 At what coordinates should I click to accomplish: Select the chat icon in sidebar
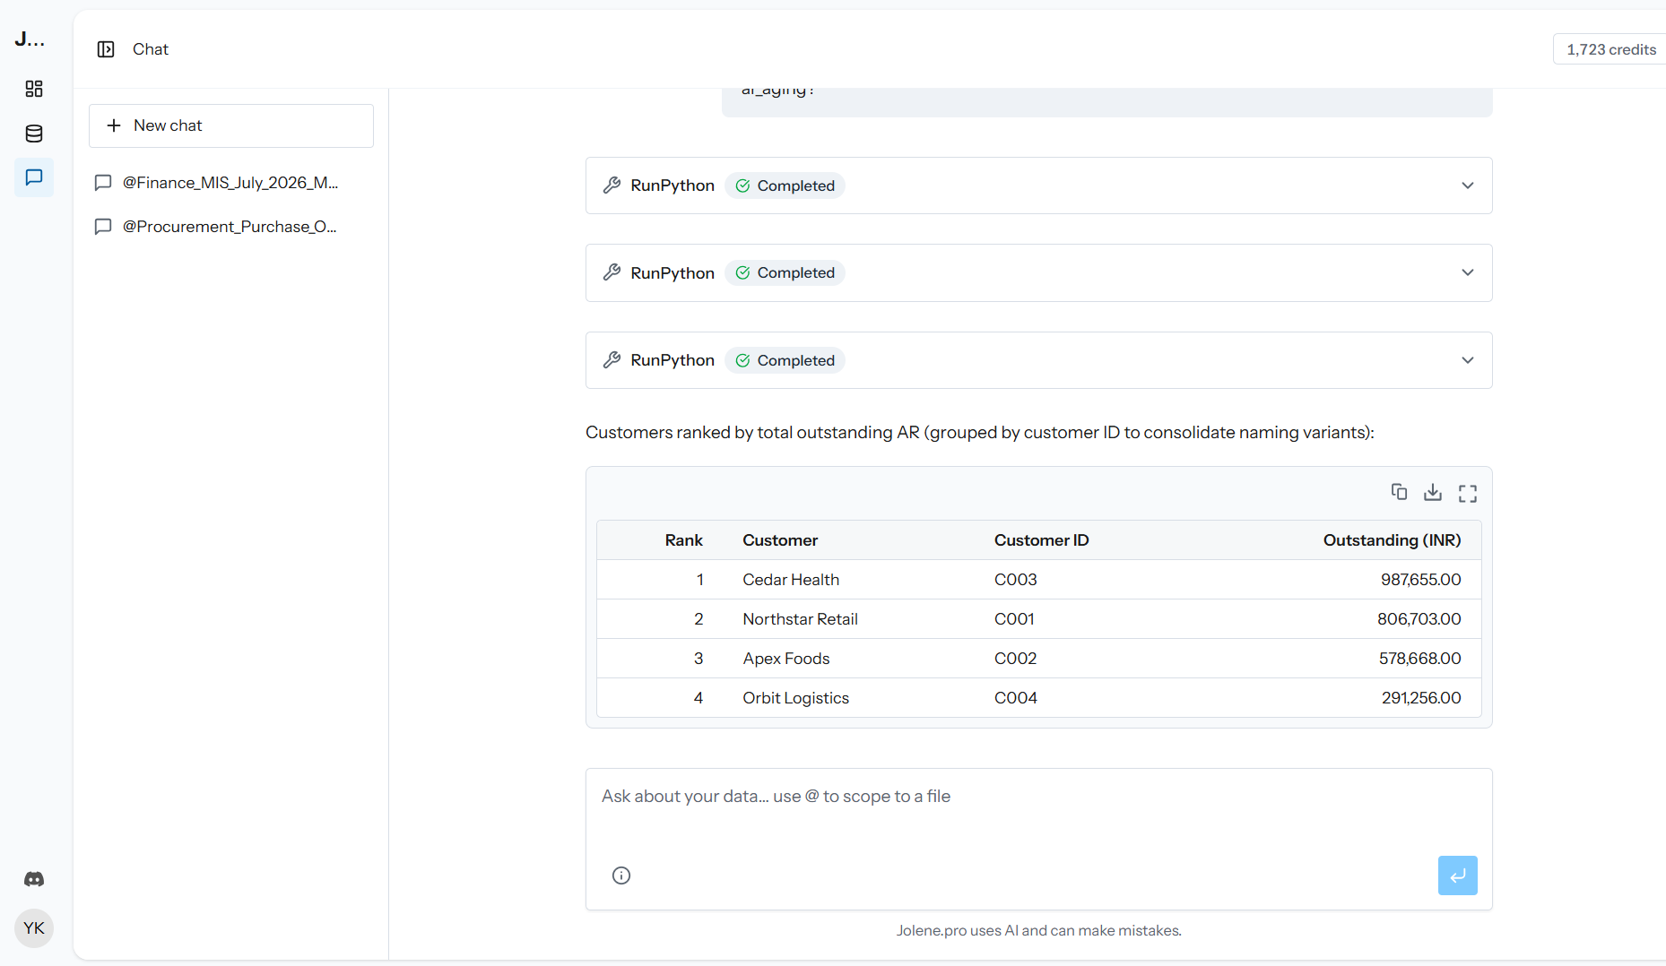click(x=34, y=177)
